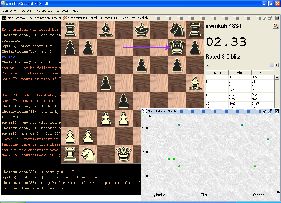
Task: Open the Actions menu
Action: point(27,11)
